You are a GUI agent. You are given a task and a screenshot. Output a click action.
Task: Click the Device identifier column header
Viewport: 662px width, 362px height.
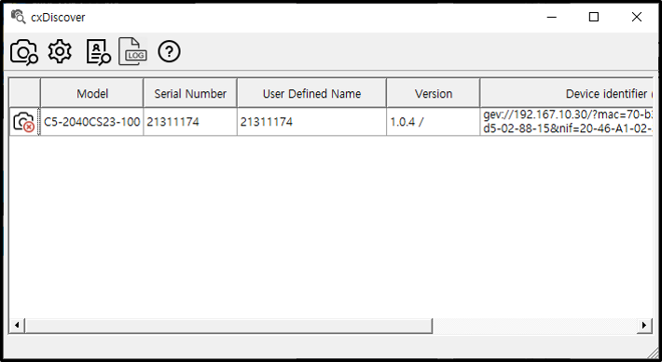point(567,93)
